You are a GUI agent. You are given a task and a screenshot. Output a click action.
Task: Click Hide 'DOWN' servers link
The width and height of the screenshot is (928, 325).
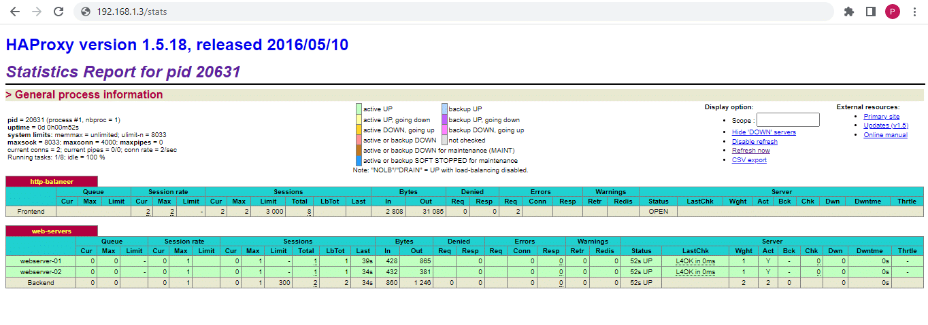pos(763,132)
